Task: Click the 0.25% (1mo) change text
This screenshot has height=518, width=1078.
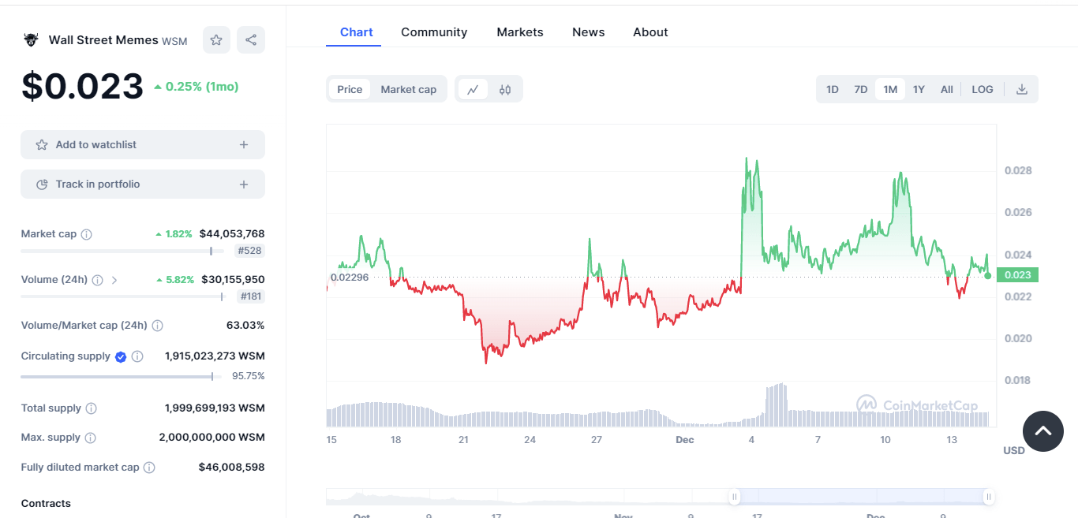Action: pyautogui.click(x=196, y=87)
